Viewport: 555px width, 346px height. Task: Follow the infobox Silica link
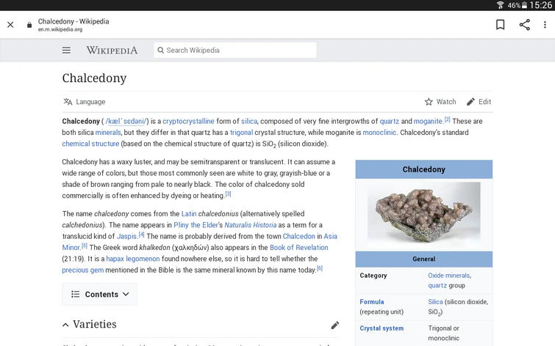435,302
